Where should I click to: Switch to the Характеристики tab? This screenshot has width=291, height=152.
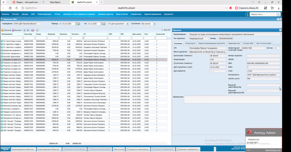tap(234, 44)
